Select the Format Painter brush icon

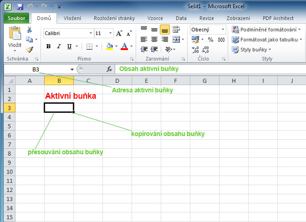coord(30,50)
